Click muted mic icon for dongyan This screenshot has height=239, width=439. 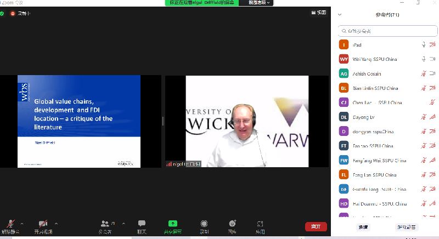coord(424,132)
